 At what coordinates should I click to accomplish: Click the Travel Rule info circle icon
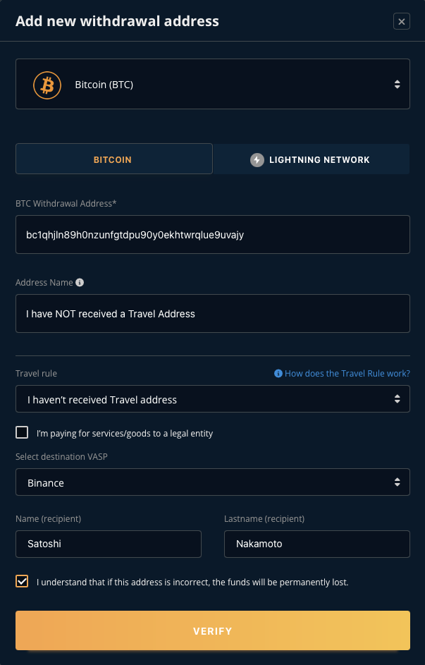278,374
